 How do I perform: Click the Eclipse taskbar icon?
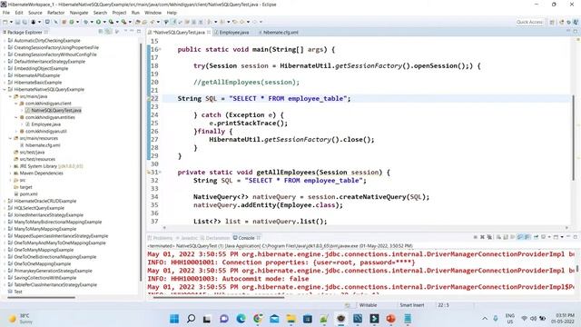(341, 319)
